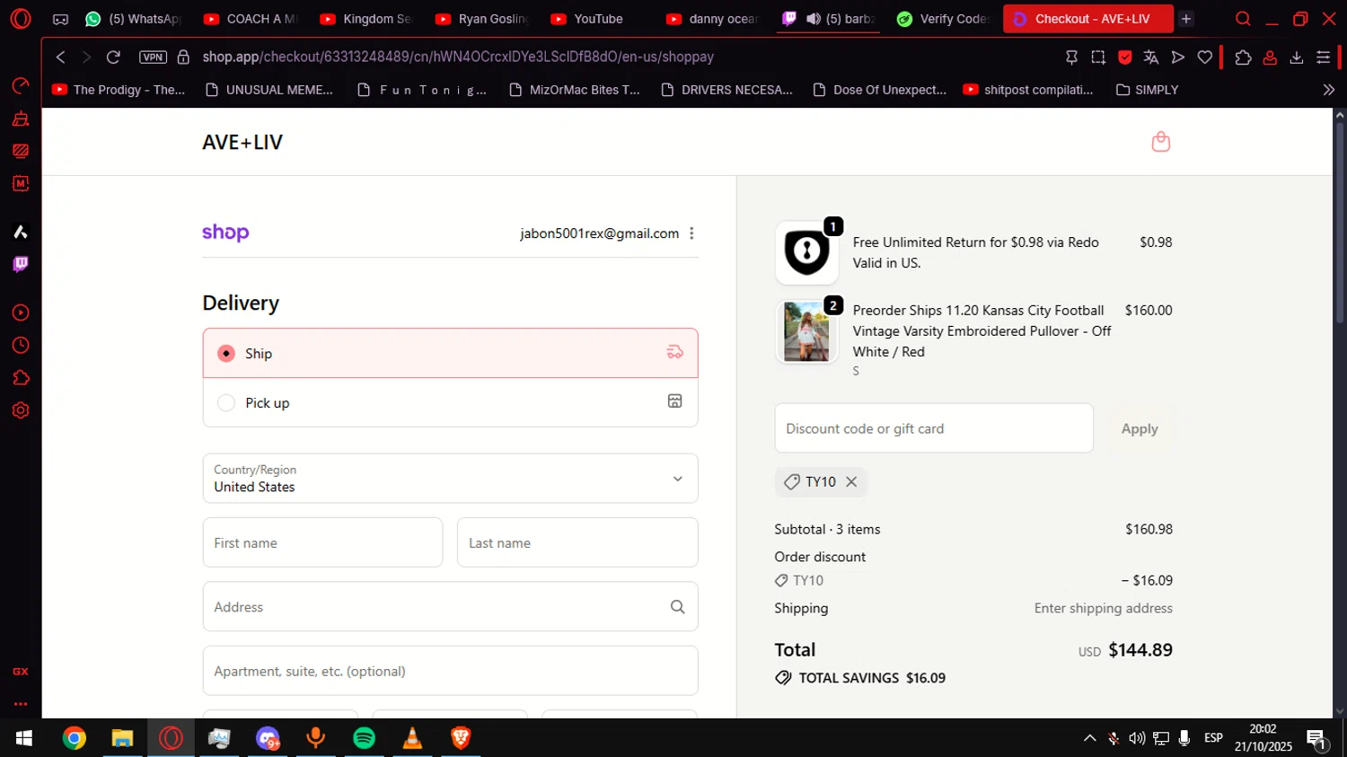Open the media Player in sidebar
This screenshot has width=1347, height=757.
pyautogui.click(x=21, y=312)
